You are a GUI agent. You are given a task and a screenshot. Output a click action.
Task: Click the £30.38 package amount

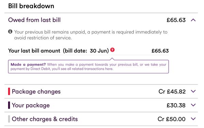click(176, 105)
